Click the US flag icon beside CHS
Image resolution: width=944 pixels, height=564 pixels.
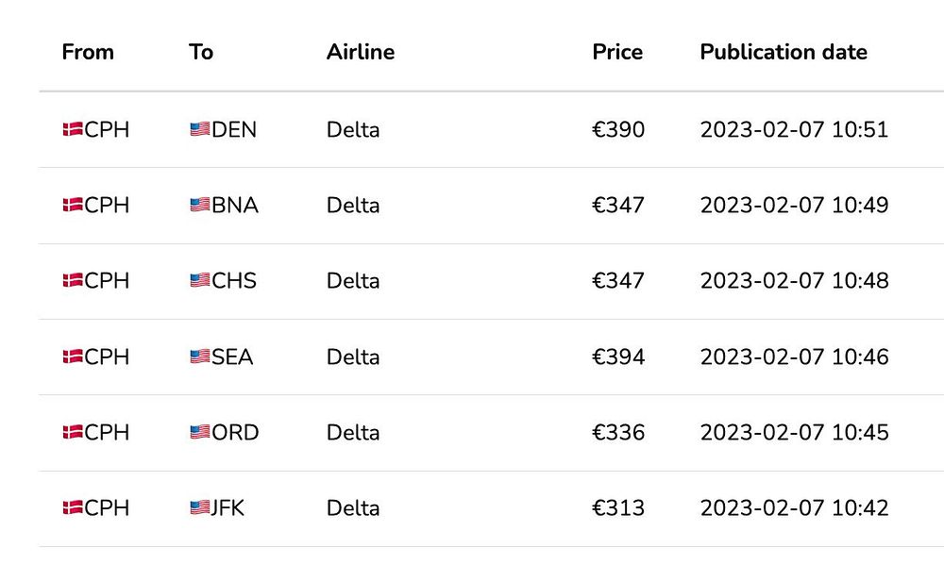tap(199, 280)
